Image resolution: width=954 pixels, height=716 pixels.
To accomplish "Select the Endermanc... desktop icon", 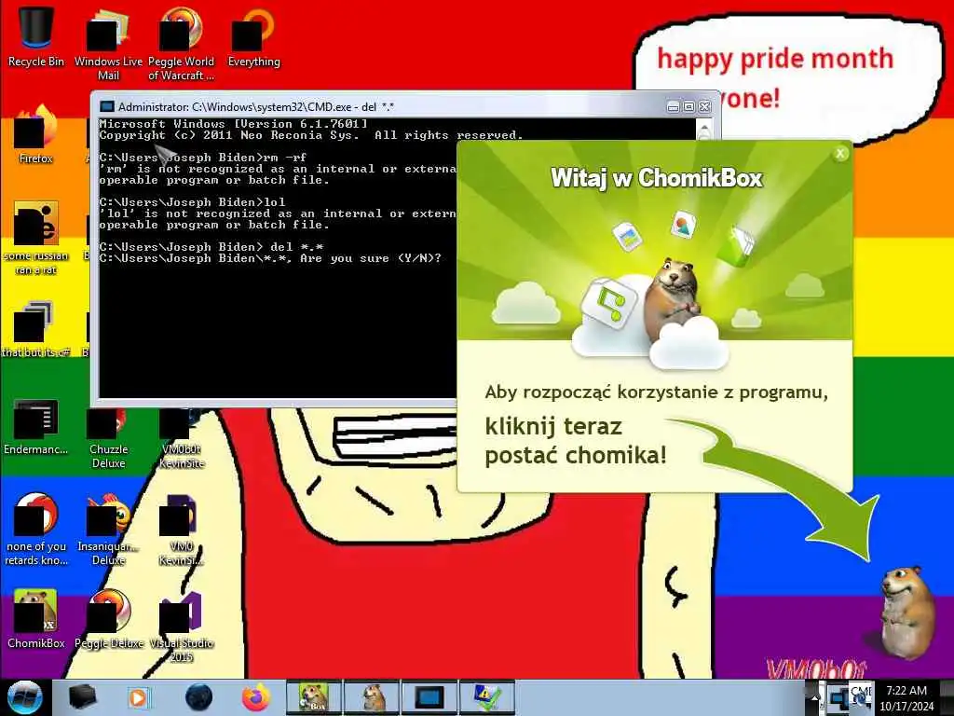I will click(36, 427).
